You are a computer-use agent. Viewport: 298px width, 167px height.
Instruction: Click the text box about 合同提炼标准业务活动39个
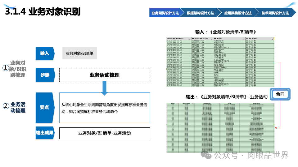pyautogui.click(x=105, y=108)
